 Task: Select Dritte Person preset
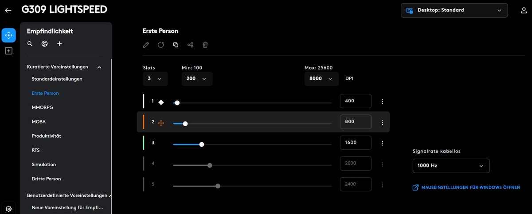pos(47,179)
